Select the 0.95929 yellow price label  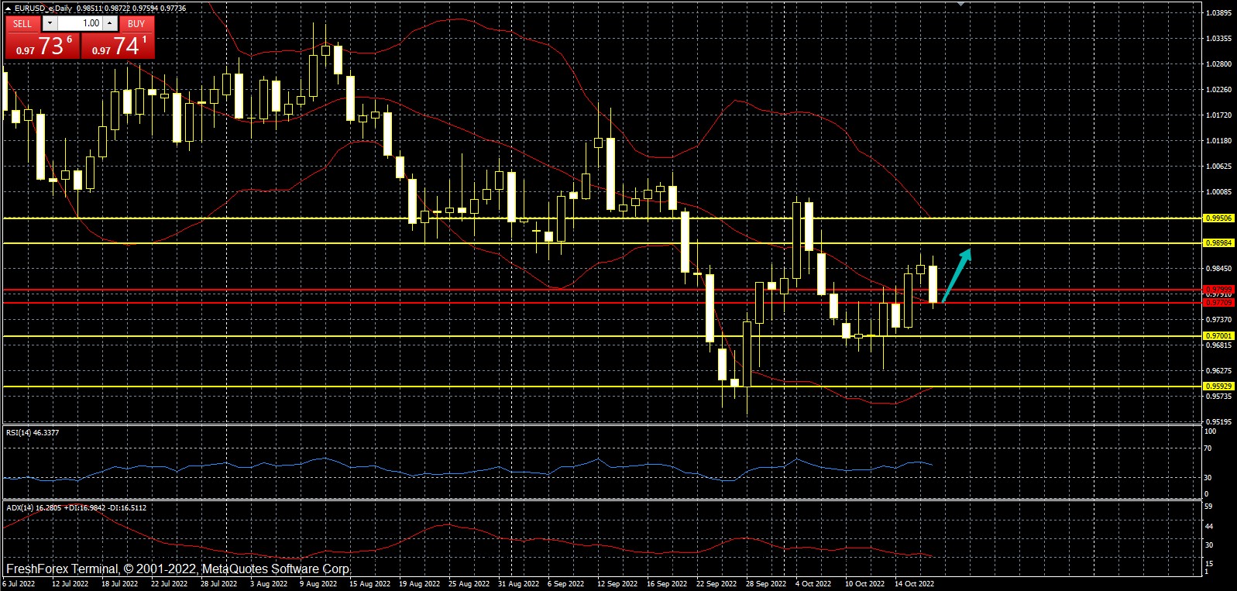point(1218,386)
